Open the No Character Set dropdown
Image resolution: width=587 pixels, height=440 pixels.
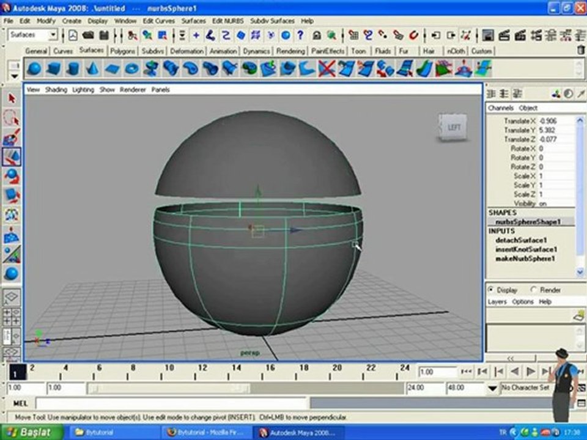[x=526, y=387]
